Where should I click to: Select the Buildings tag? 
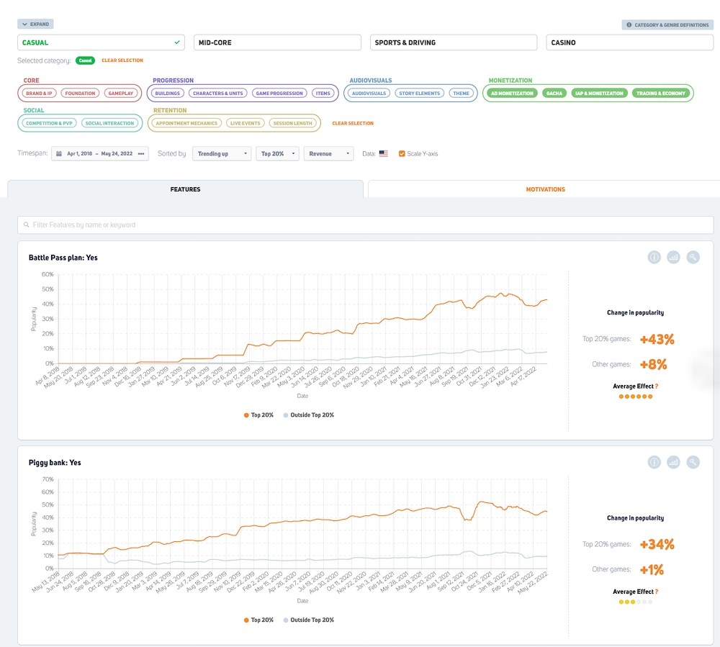(x=168, y=93)
